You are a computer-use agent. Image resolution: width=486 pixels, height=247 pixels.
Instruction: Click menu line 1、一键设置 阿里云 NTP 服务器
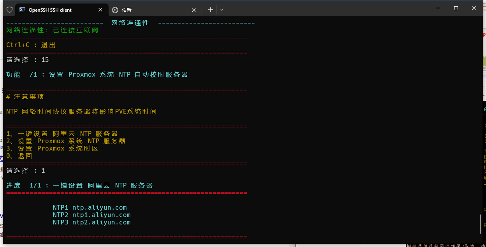pos(62,134)
